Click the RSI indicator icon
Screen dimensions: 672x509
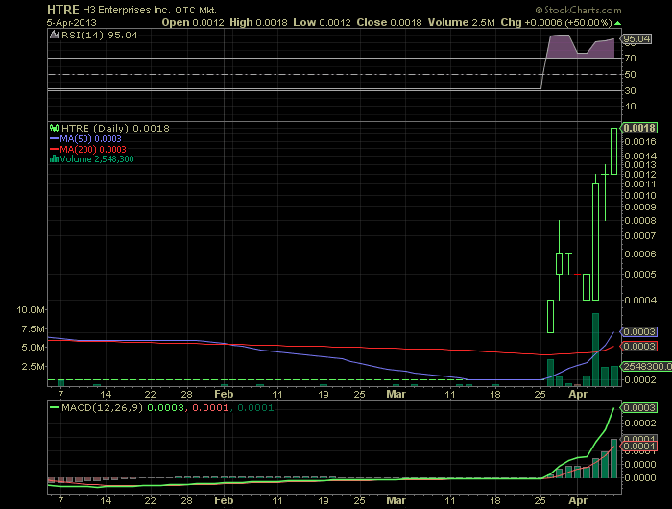(x=54, y=36)
